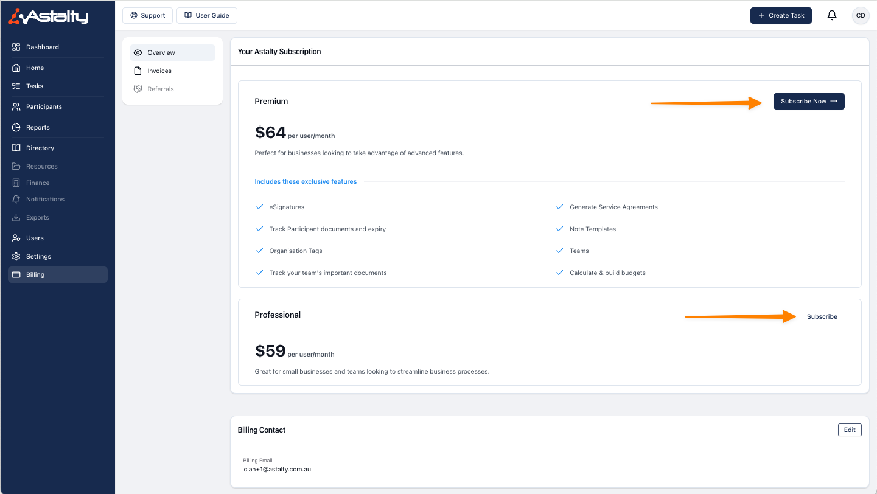Open the User Guide button
Image resolution: width=877 pixels, height=494 pixels.
point(206,15)
